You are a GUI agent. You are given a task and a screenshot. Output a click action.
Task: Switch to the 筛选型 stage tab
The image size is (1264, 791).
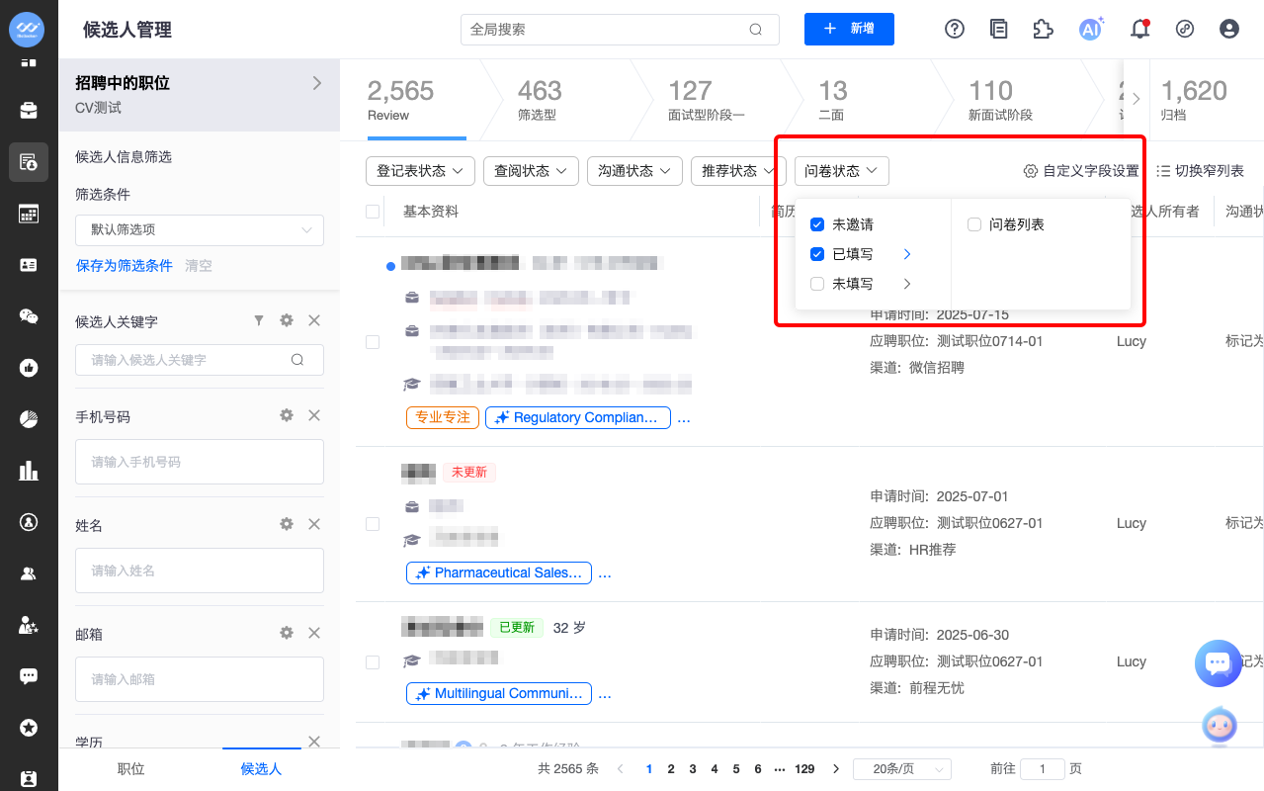(540, 99)
